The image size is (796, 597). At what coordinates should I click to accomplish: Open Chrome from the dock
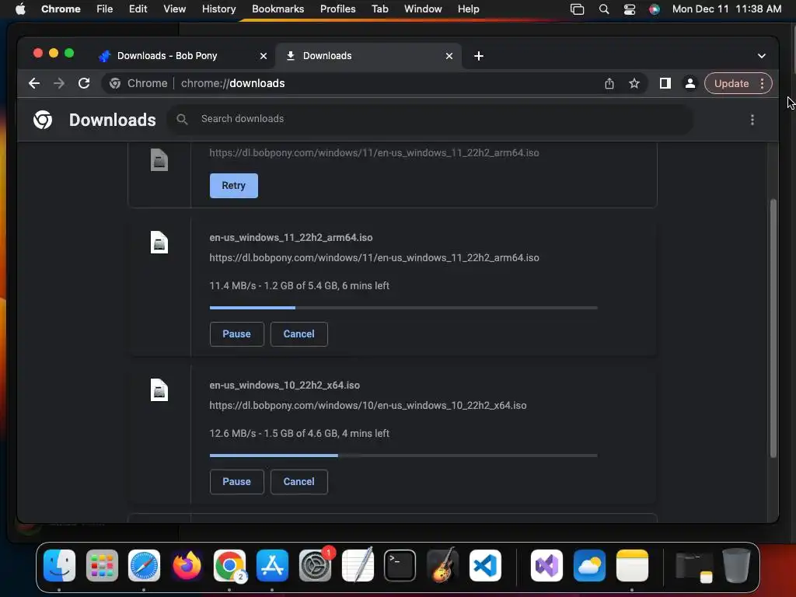pos(229,566)
